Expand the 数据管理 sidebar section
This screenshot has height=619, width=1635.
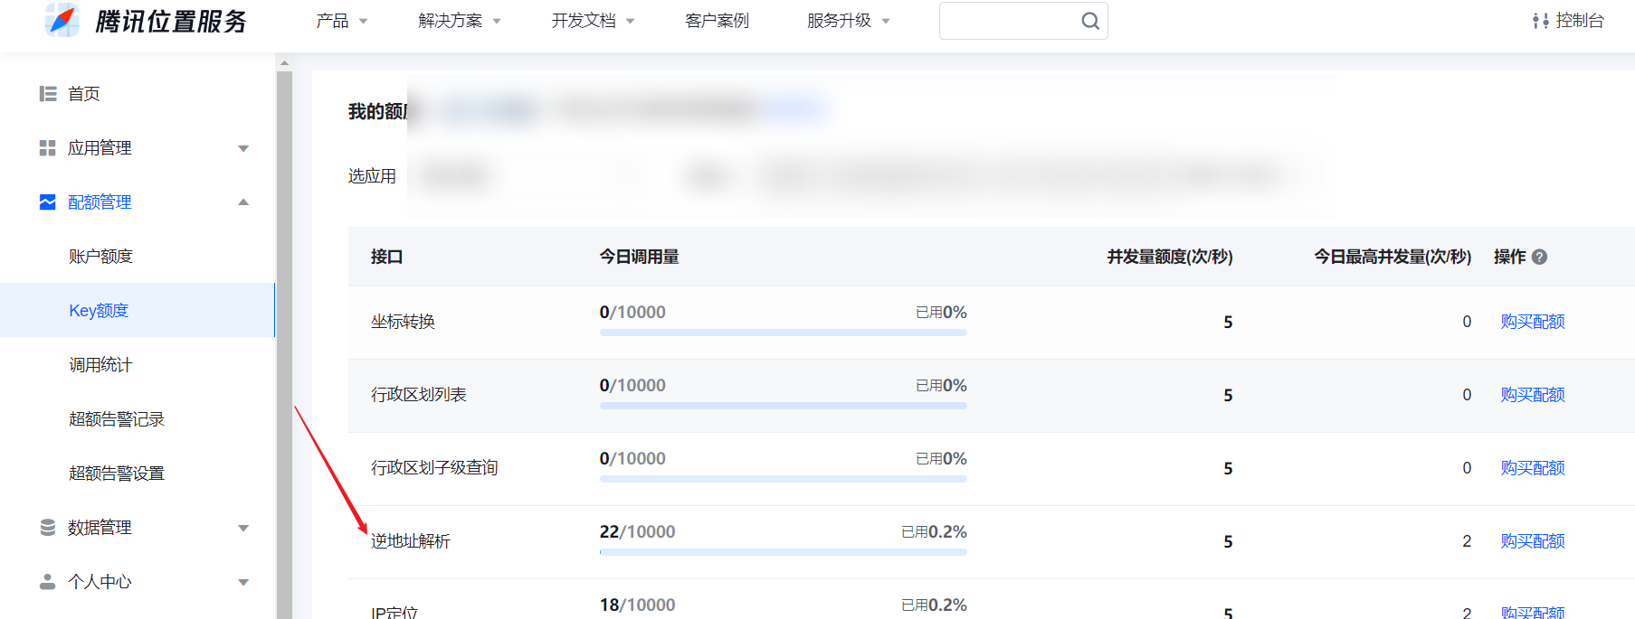242,528
